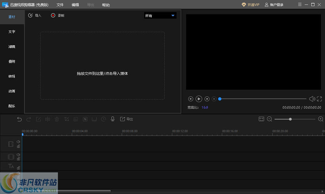Image resolution: width=325 pixels, height=194 pixels.
Task: Mute the first video track
Action: point(18,142)
